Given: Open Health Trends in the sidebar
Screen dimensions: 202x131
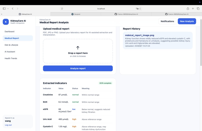Looking at the screenshot, I should (x=18, y=58).
